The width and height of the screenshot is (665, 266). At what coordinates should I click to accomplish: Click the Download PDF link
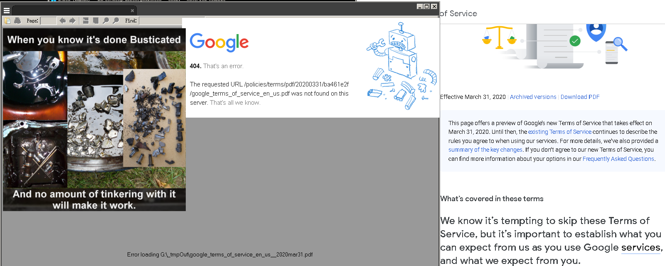point(580,97)
